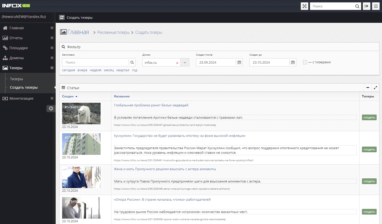
Task: Open Площадки in the sidebar menu
Action: click(x=18, y=48)
